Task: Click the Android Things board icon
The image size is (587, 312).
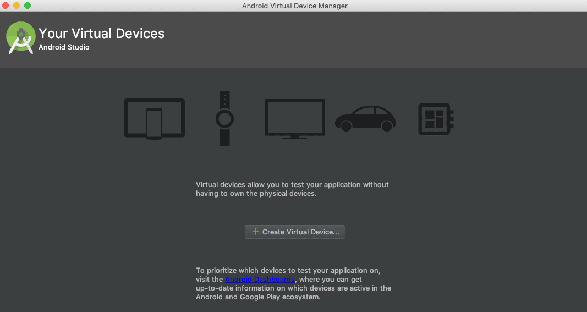Action: 436,119
